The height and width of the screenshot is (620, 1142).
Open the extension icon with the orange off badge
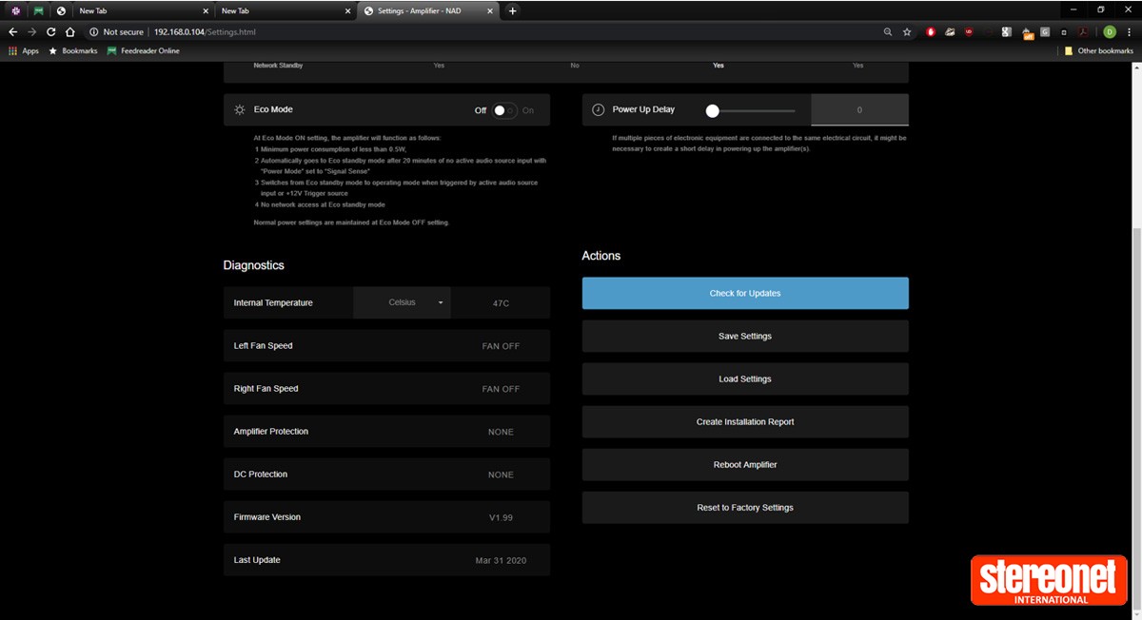pyautogui.click(x=1027, y=32)
